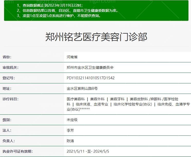Click the label 登记号:

point(9,78)
